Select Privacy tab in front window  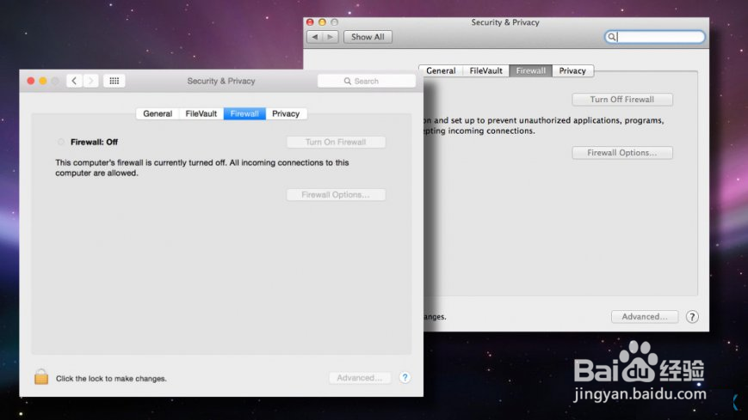(286, 114)
